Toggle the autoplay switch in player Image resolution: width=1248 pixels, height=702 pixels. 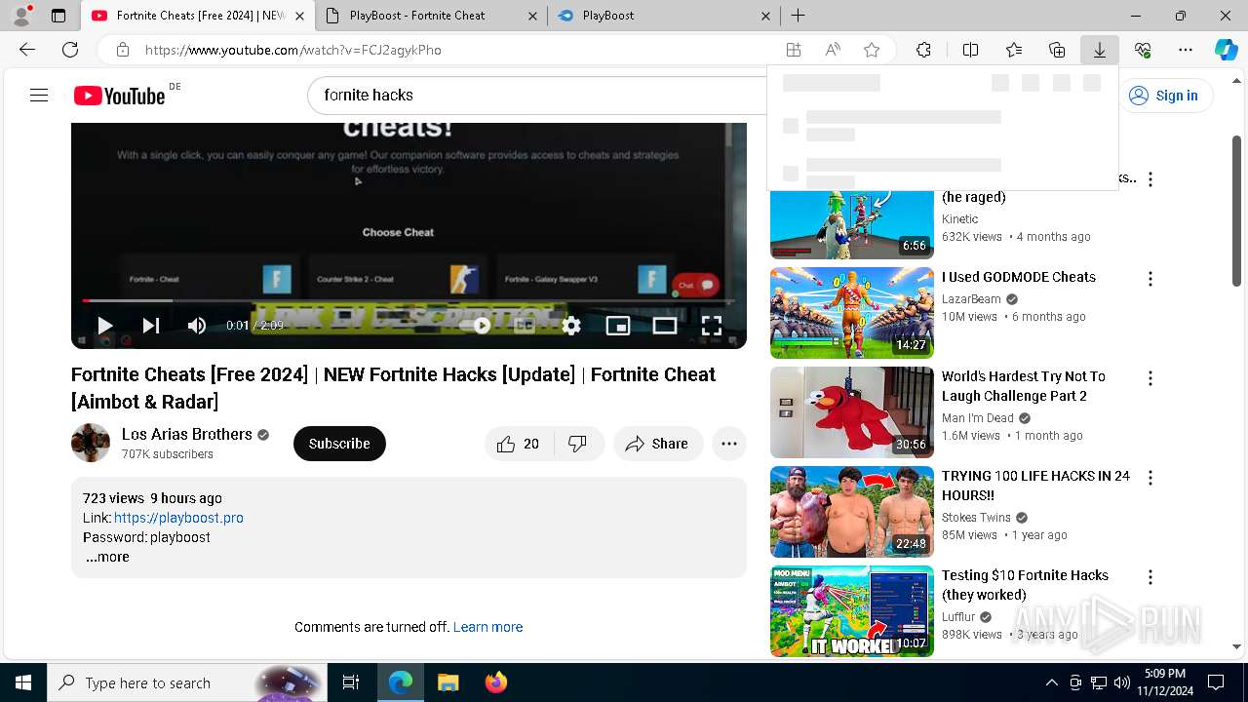[x=476, y=326]
